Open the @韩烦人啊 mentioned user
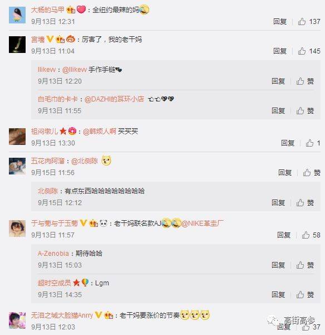The width and height of the screenshot is (325, 335). (100, 132)
